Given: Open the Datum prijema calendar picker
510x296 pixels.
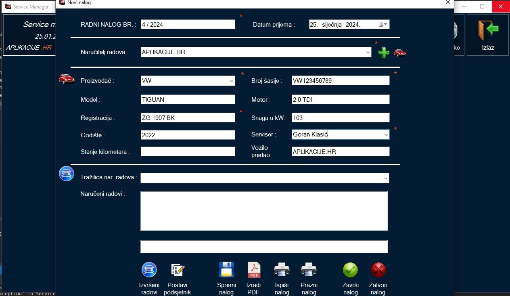Looking at the screenshot, I should [x=383, y=24].
